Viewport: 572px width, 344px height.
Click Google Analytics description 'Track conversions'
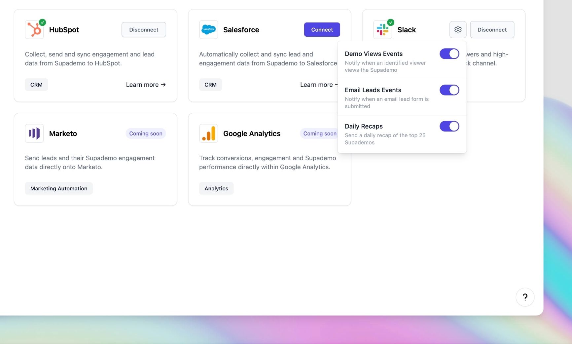(268, 163)
